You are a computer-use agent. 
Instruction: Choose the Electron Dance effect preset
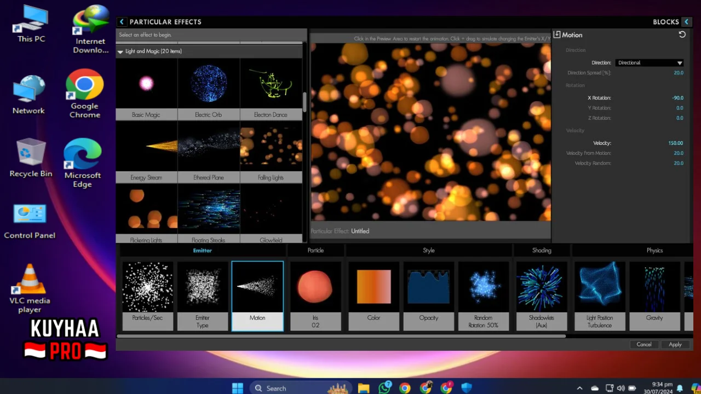click(271, 89)
